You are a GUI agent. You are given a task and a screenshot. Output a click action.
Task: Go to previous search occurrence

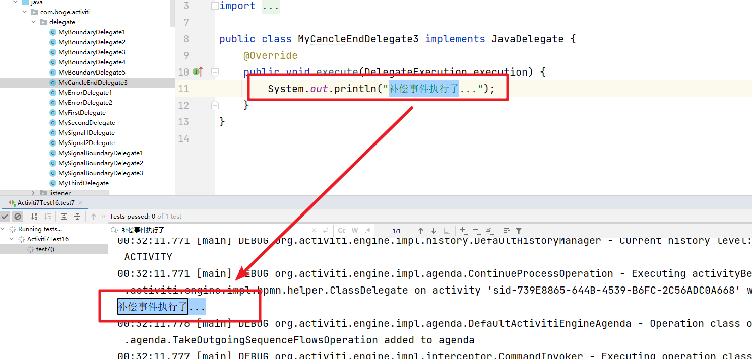click(x=421, y=231)
